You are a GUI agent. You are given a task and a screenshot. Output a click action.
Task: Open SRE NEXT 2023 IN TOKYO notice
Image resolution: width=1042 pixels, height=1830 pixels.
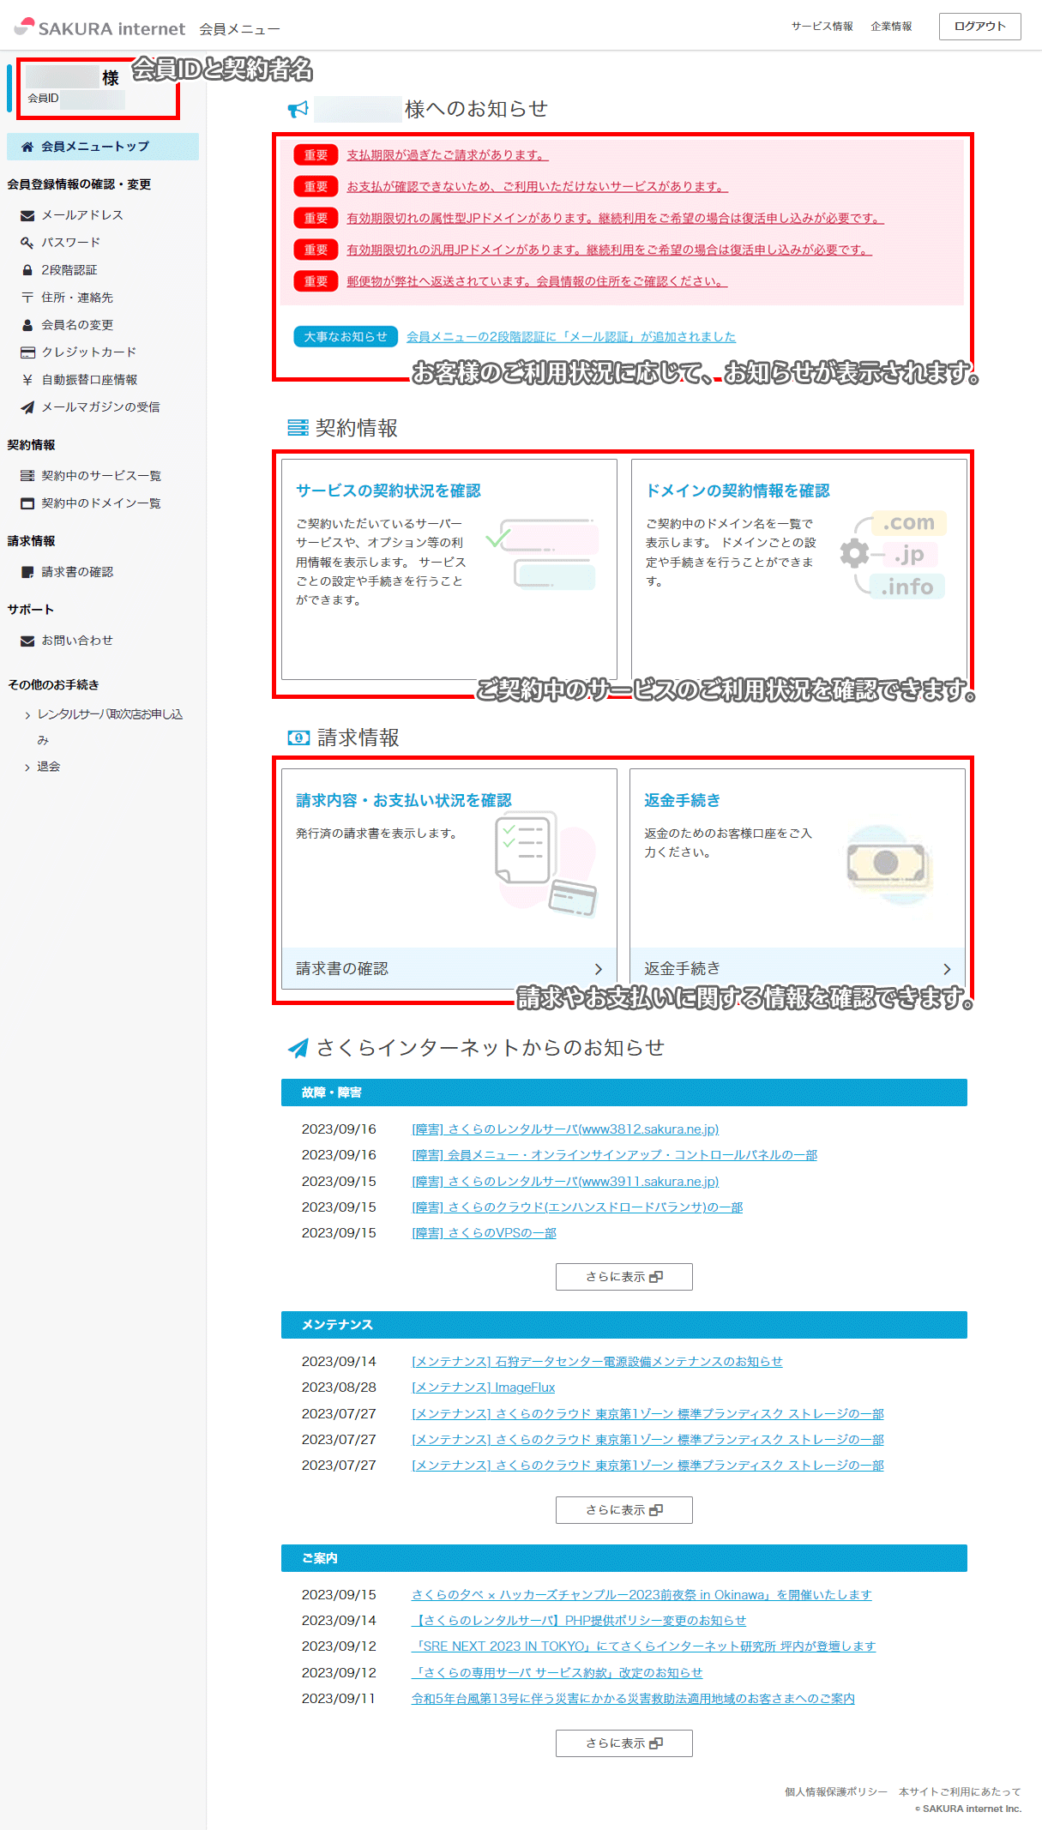(x=644, y=1646)
